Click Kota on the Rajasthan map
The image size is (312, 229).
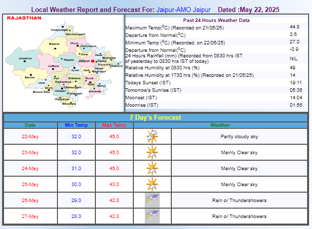point(91,84)
